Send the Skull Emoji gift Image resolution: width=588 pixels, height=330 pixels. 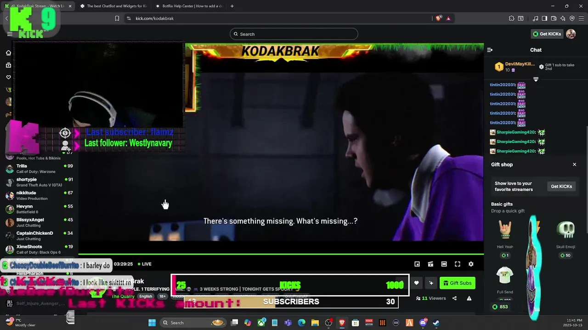pyautogui.click(x=565, y=240)
